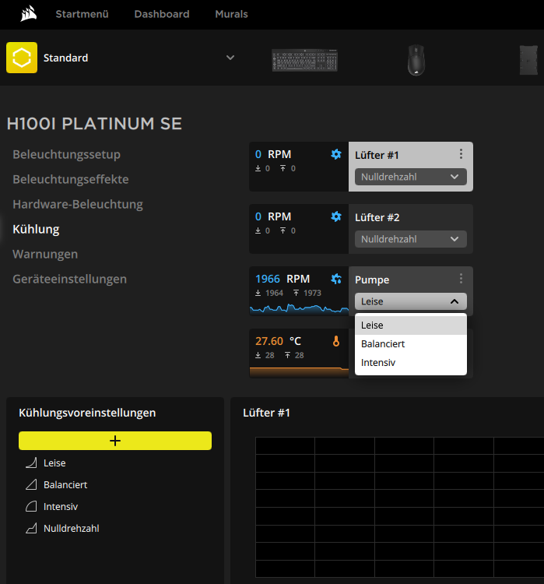Choose Intensiv in the pump dropdown list
Viewport: 544px width, 584px height.
point(411,362)
